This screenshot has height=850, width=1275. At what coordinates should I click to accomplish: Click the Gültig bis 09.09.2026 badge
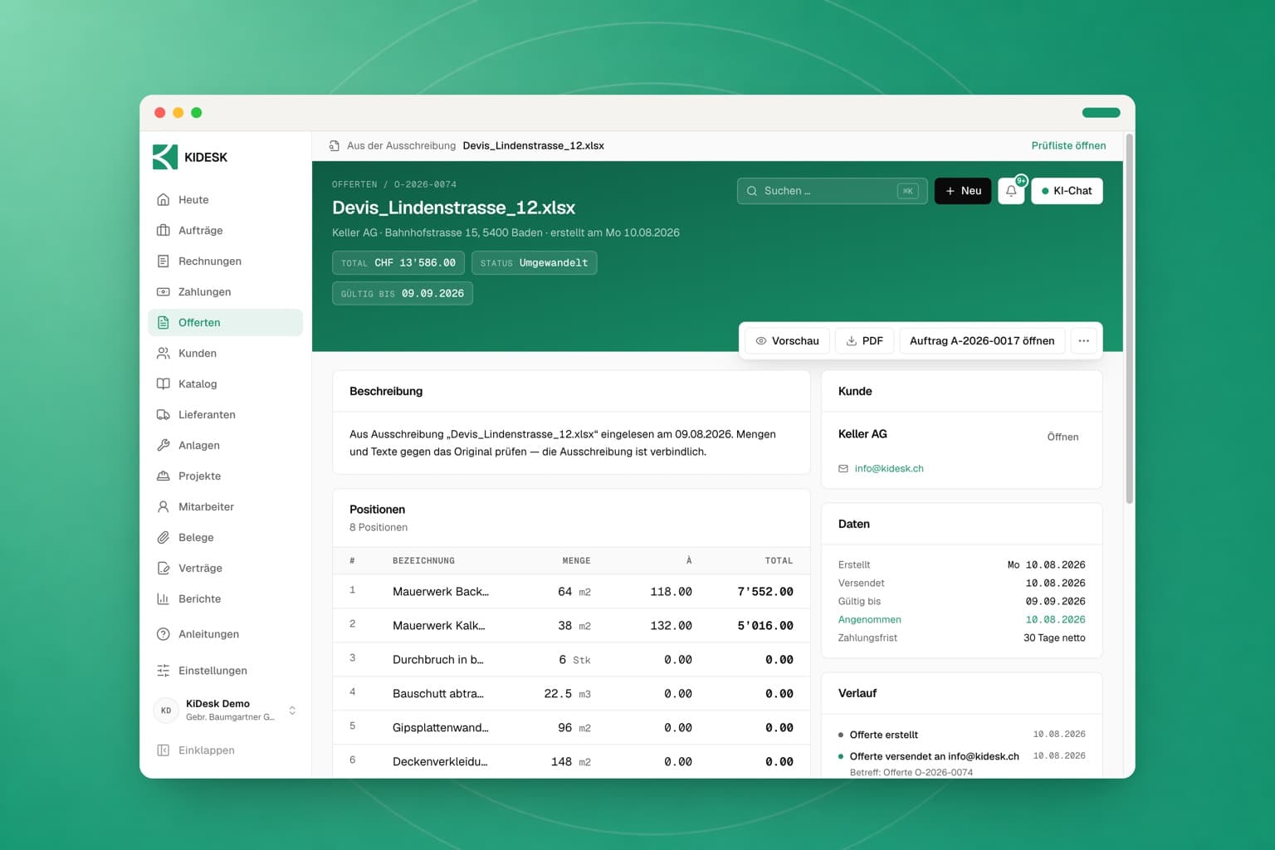403,294
